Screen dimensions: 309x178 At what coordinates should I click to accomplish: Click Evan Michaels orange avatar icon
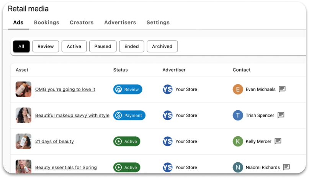(238, 89)
